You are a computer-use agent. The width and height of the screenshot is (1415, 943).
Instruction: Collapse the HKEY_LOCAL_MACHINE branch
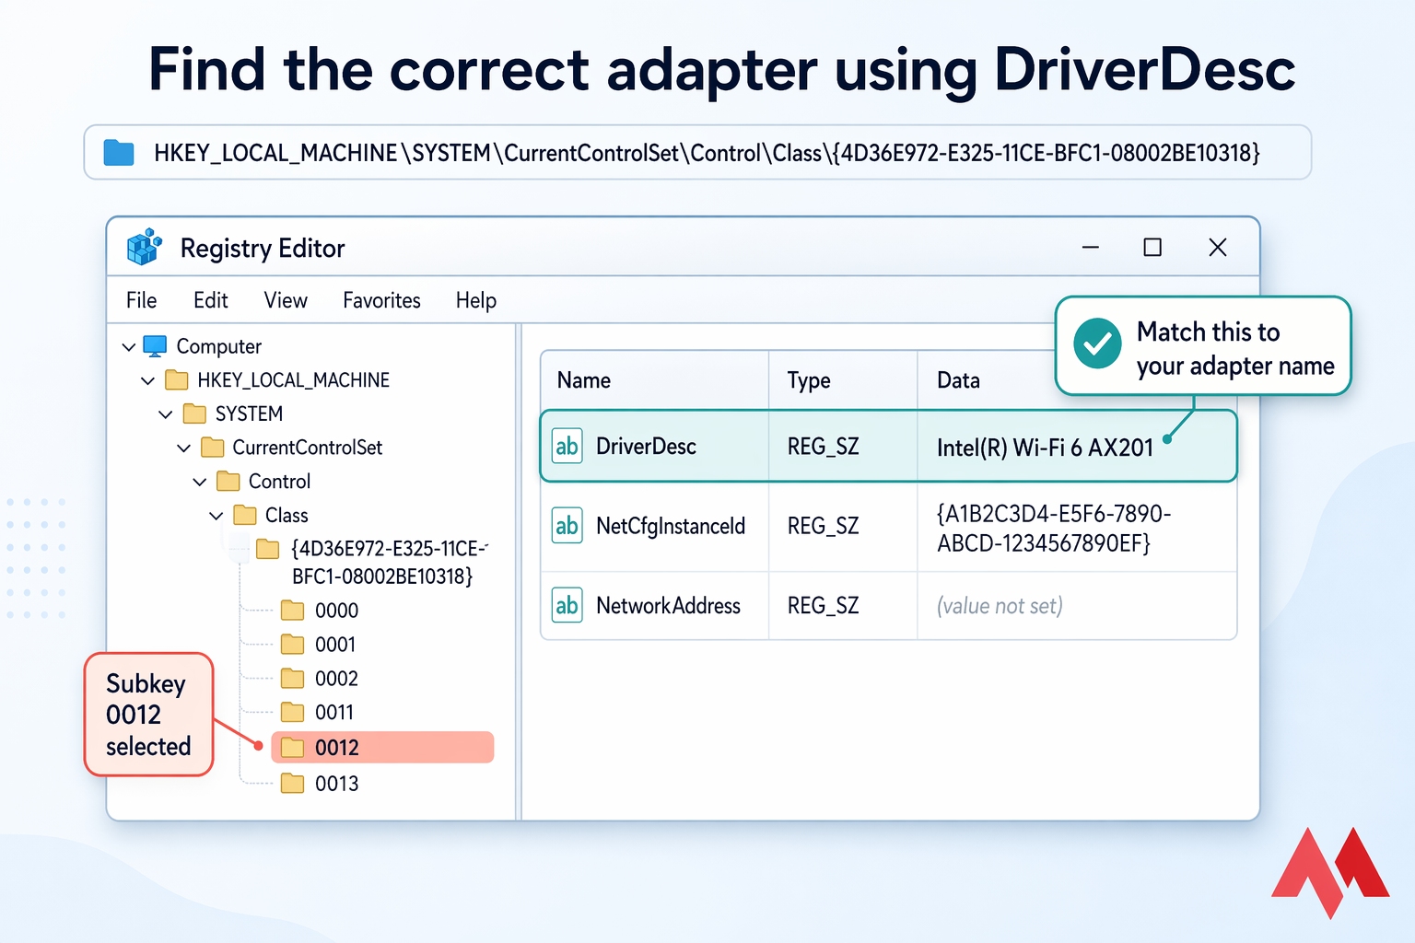(147, 379)
